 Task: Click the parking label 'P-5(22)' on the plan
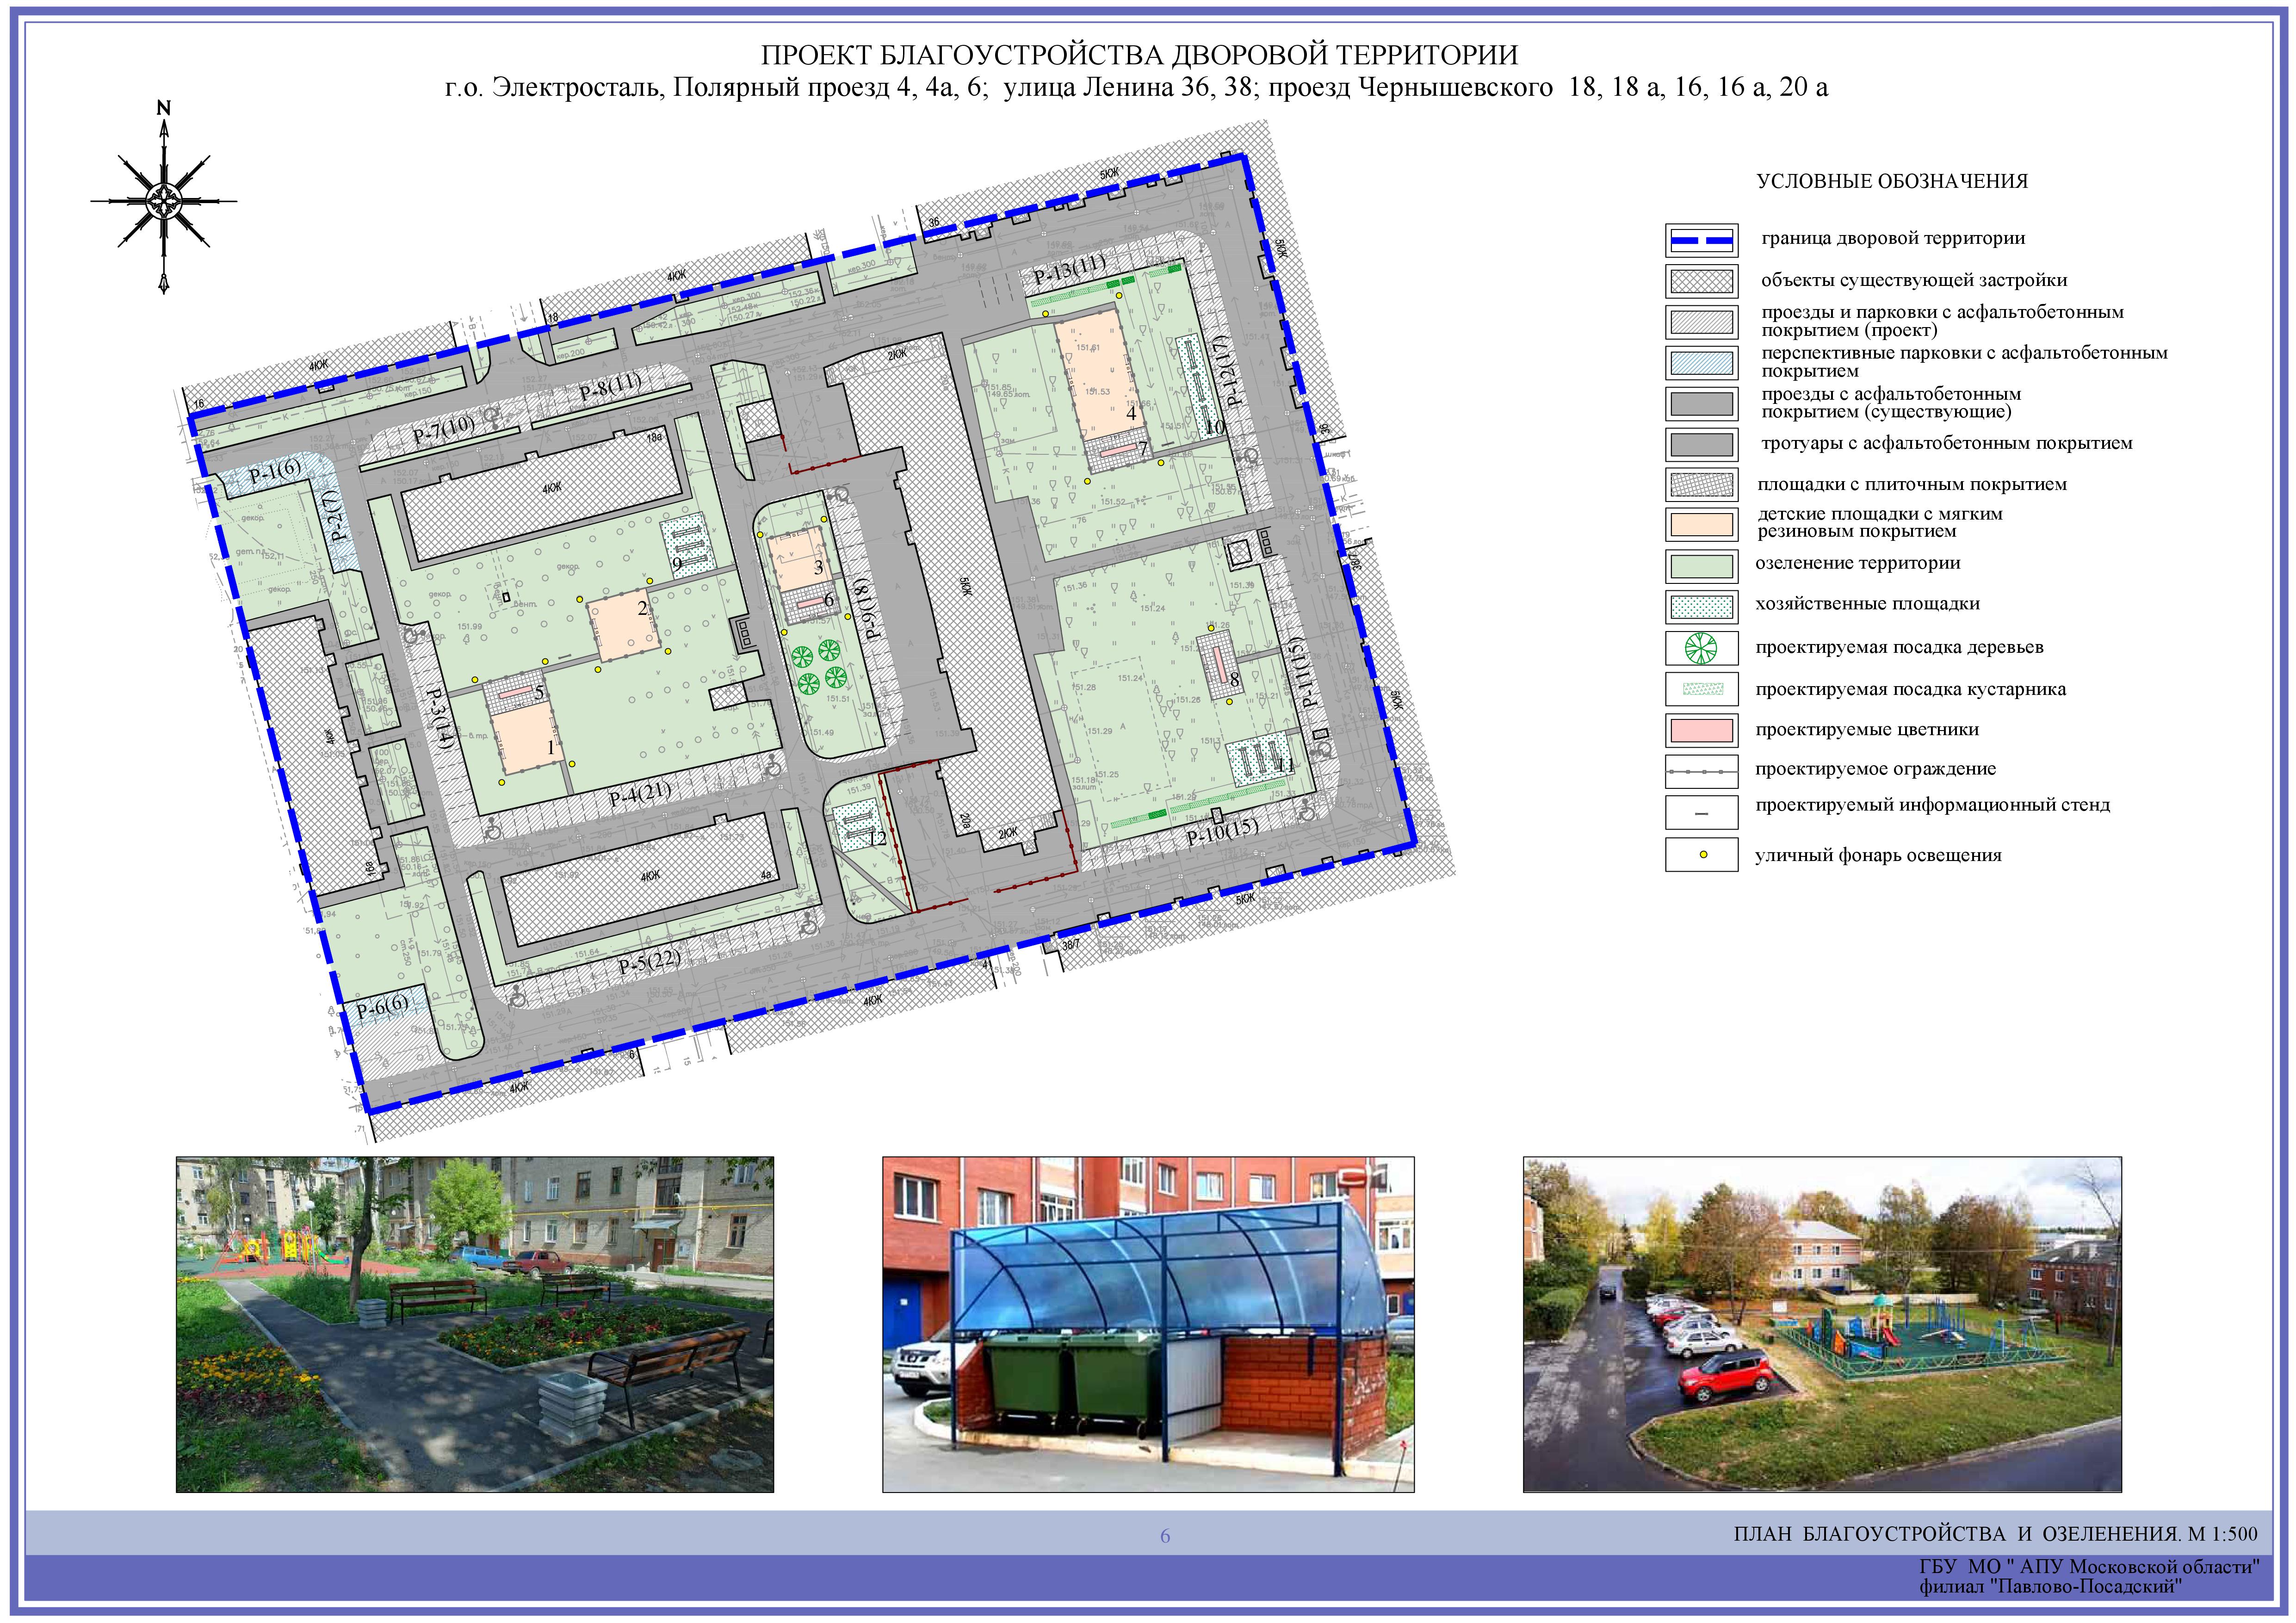point(649,962)
